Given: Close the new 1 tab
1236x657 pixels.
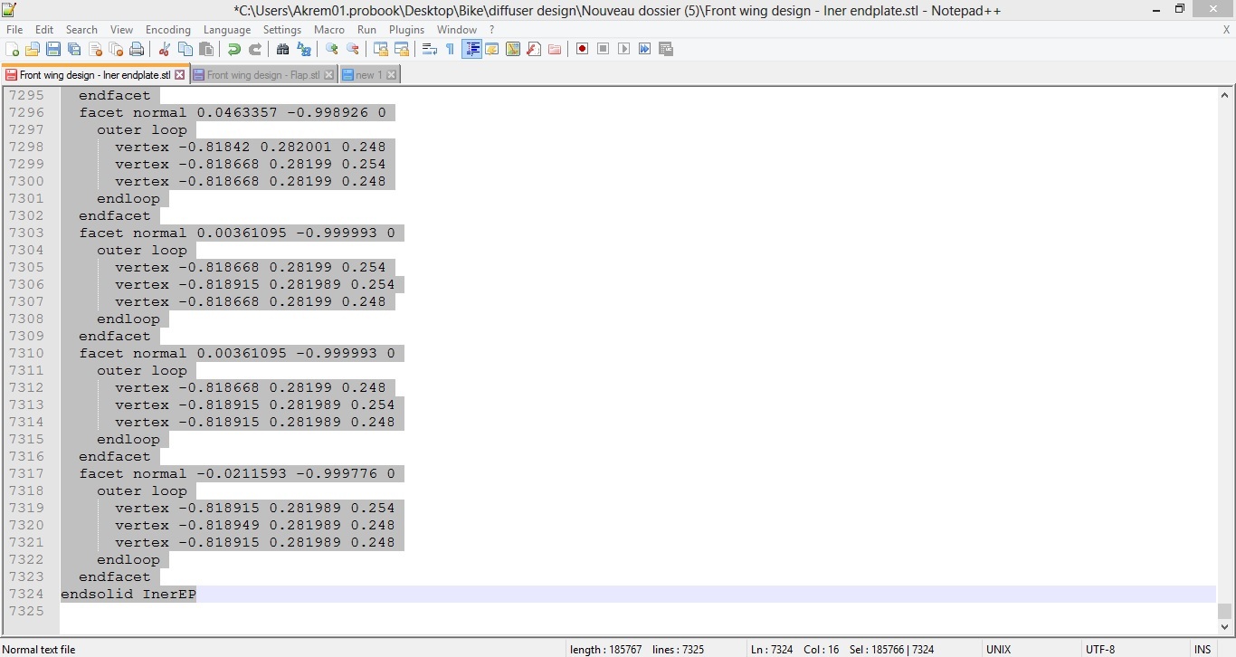Looking at the screenshot, I should coord(391,75).
